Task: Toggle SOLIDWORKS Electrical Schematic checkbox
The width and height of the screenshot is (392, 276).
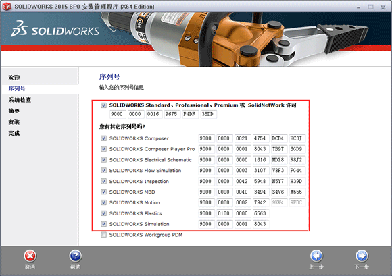Action: pyautogui.click(x=104, y=160)
